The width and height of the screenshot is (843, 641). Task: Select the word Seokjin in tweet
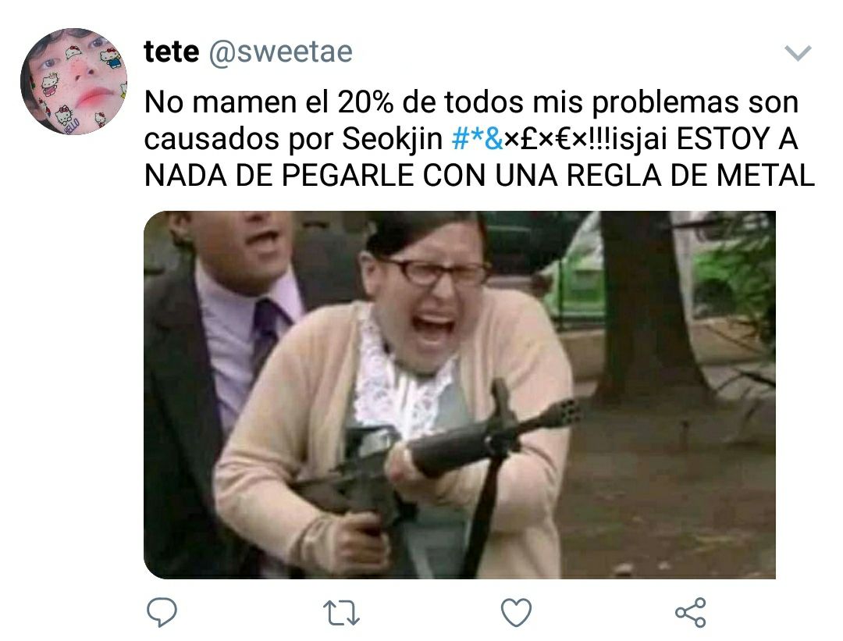(x=392, y=139)
